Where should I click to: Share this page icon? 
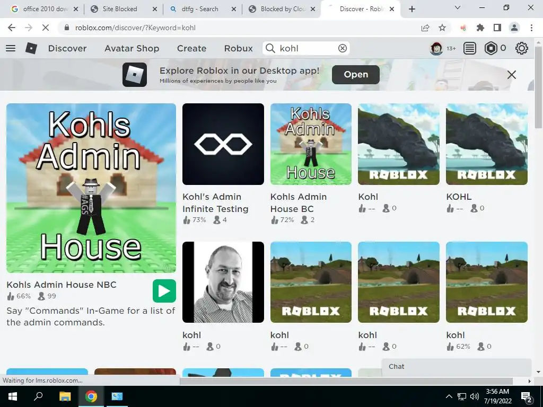click(425, 28)
